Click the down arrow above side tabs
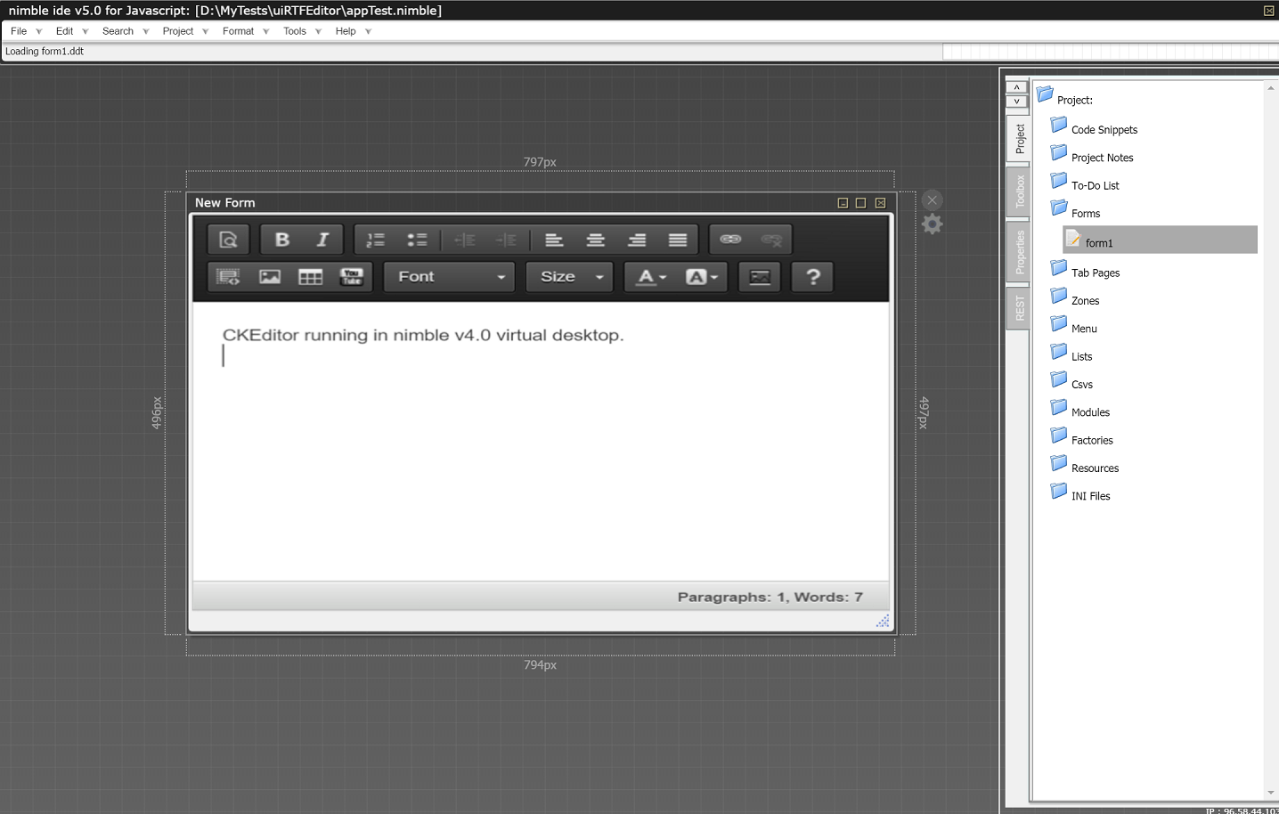Image resolution: width=1279 pixels, height=814 pixels. 1017,101
